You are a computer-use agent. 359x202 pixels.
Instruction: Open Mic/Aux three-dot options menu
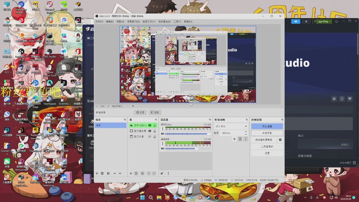click(x=162, y=129)
